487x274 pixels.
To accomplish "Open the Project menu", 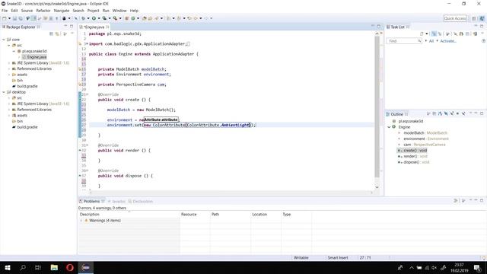I will (x=93, y=11).
